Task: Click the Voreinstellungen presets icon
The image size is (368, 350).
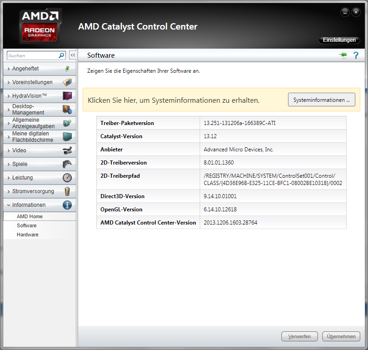Action: click(67, 82)
